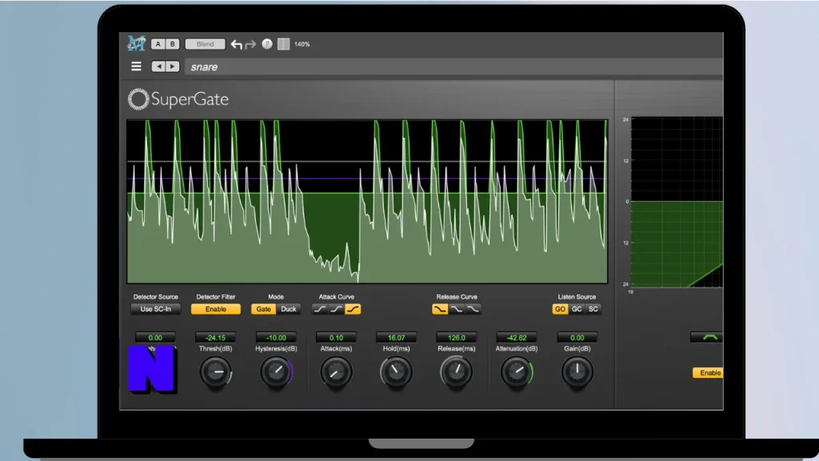819x461 pixels.
Task: Select the third Attack Curve shape
Action: pyautogui.click(x=353, y=309)
